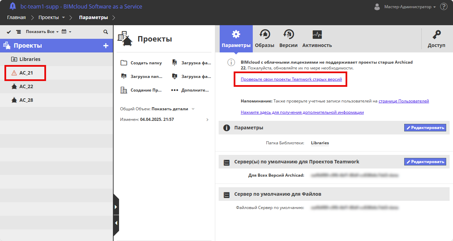This screenshot has width=453, height=241.
Task: Click the Дополнительно three-dots icon
Action: pos(175,90)
